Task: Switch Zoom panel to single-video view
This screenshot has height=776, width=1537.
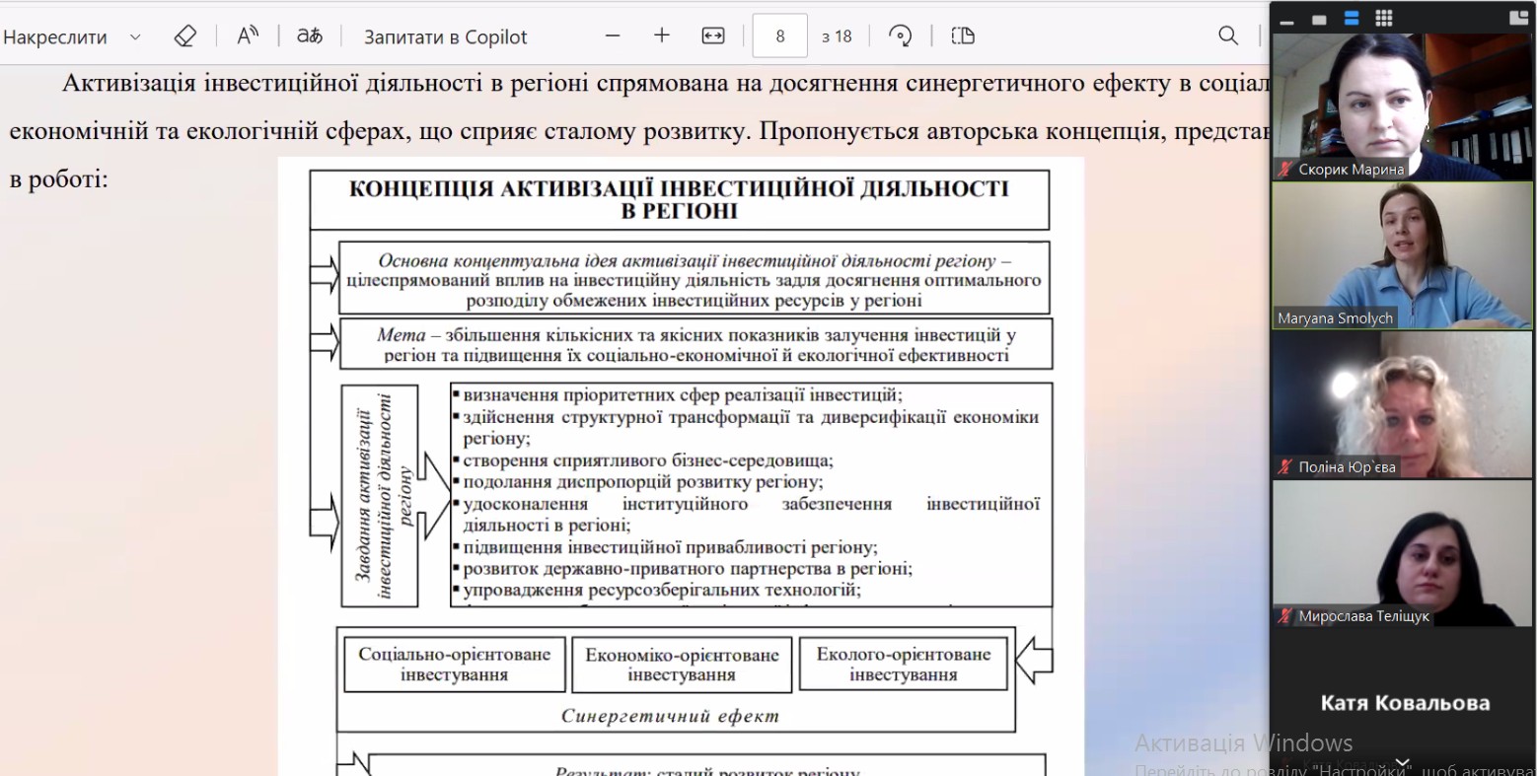Action: pos(1320,20)
